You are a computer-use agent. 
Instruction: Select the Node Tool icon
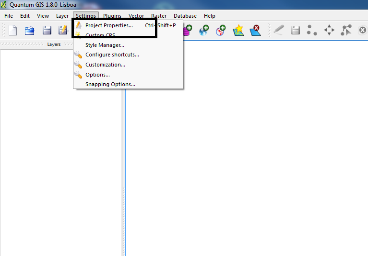coord(346,30)
